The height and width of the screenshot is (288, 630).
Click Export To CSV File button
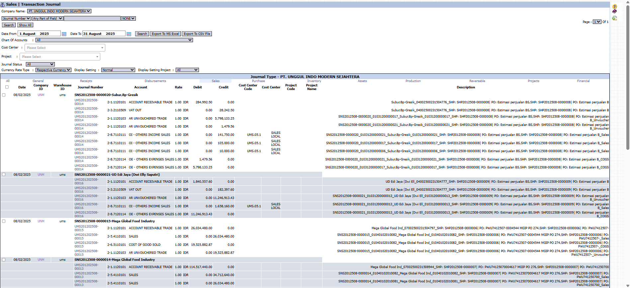click(x=197, y=34)
